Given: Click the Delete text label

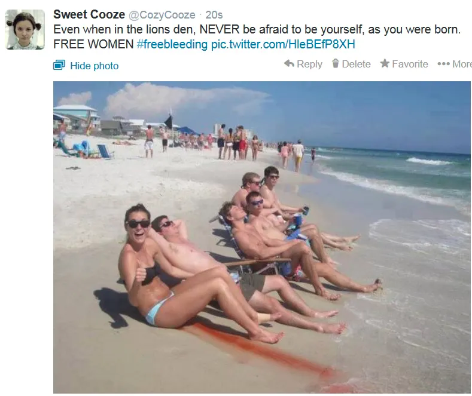Looking at the screenshot, I should pyautogui.click(x=356, y=64).
